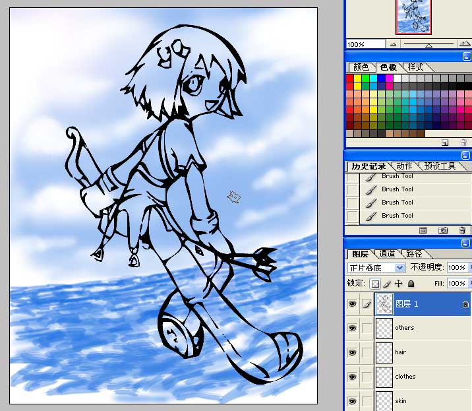
Task: Toggle lock all padlock button
Action: 411,284
